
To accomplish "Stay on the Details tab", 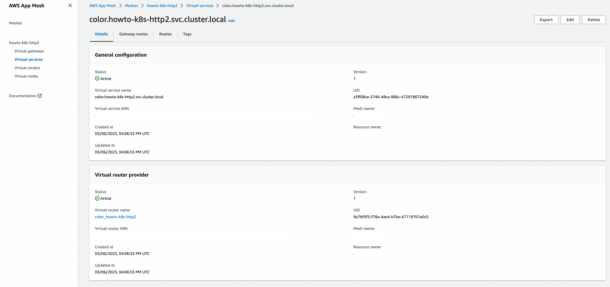I will point(101,34).
